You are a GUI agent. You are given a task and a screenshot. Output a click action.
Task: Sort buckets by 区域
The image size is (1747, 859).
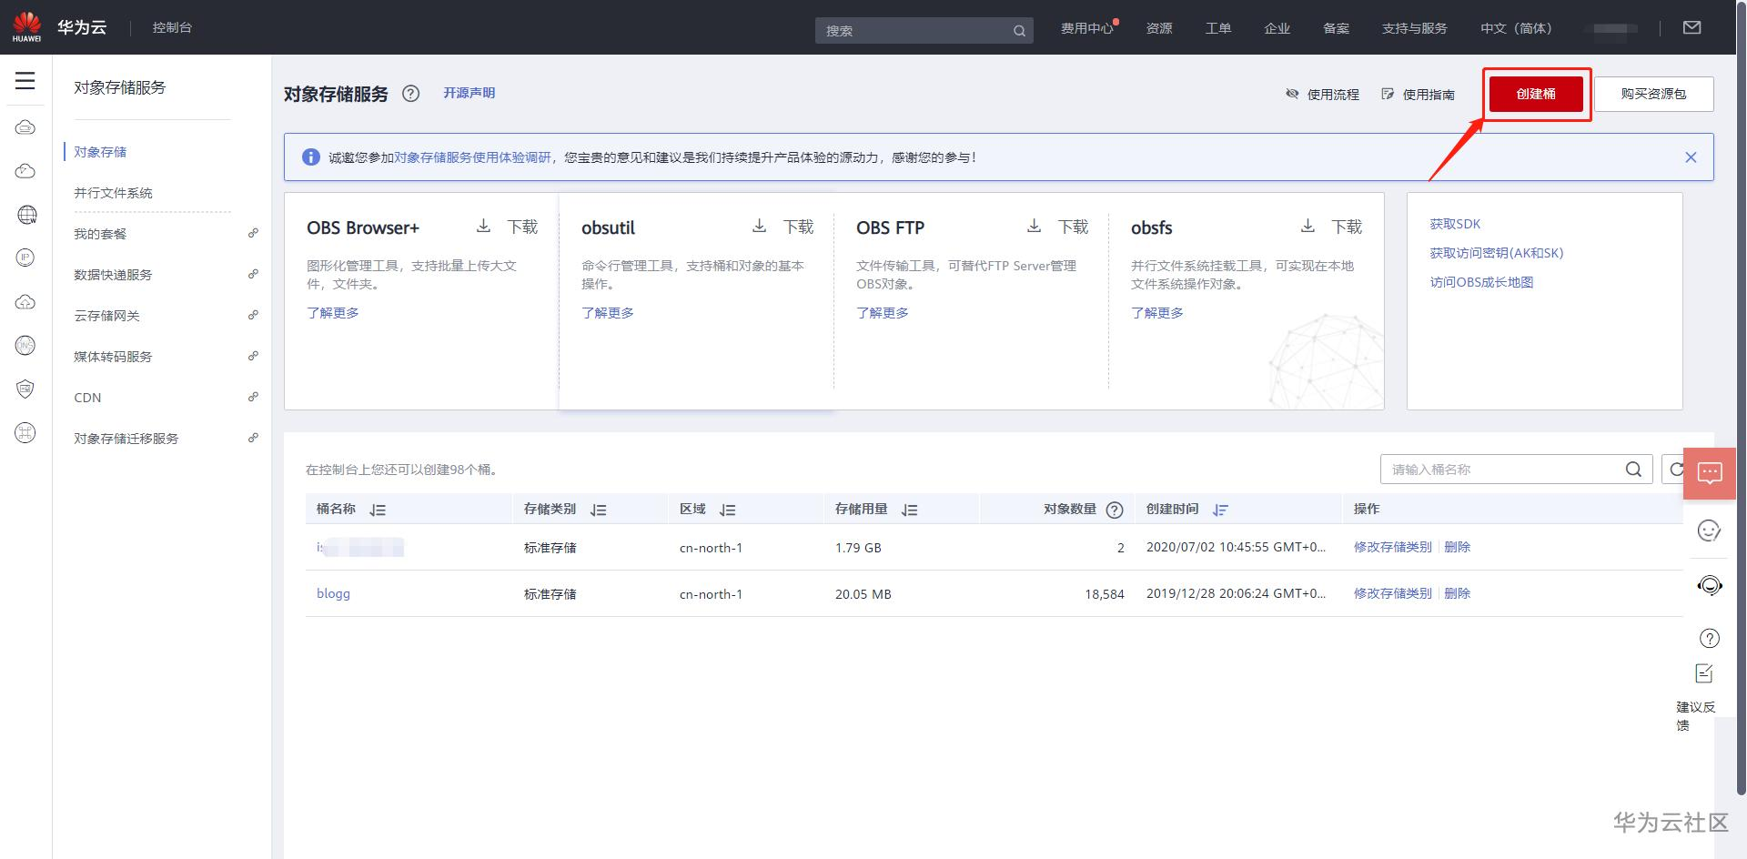[x=727, y=510]
